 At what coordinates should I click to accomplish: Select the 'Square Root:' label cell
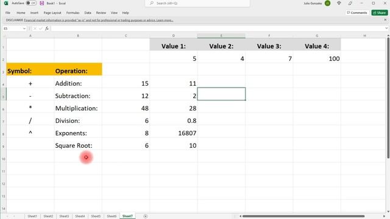coord(78,144)
